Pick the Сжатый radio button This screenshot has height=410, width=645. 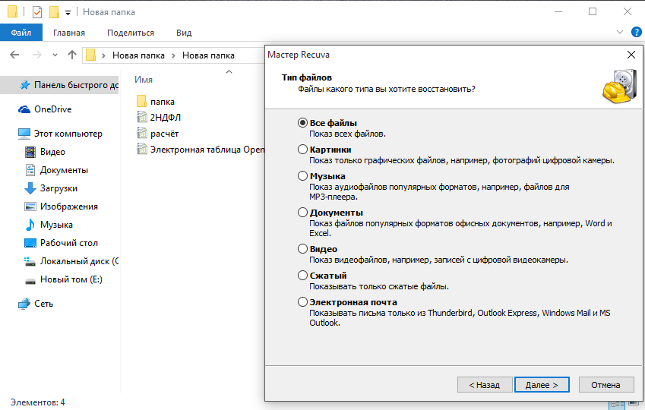[x=303, y=275]
